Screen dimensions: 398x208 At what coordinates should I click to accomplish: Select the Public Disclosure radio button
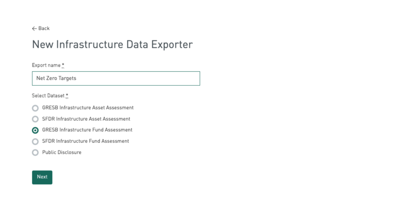[35, 153]
